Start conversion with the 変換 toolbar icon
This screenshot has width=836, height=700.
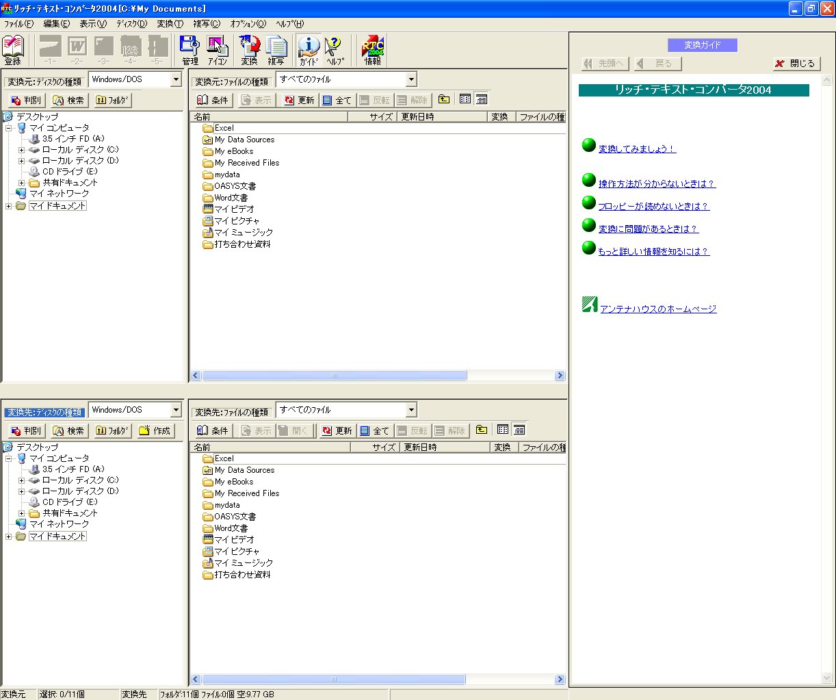coord(250,50)
